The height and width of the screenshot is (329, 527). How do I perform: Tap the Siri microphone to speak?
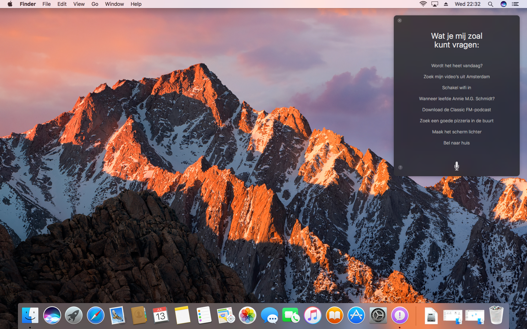coord(456,166)
